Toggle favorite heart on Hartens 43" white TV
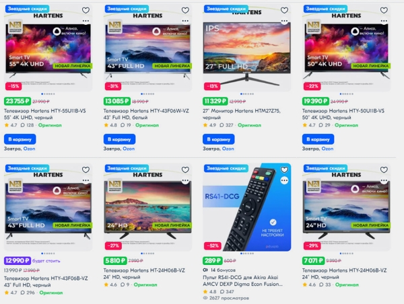This screenshot has width=404, height=304. [185, 10]
